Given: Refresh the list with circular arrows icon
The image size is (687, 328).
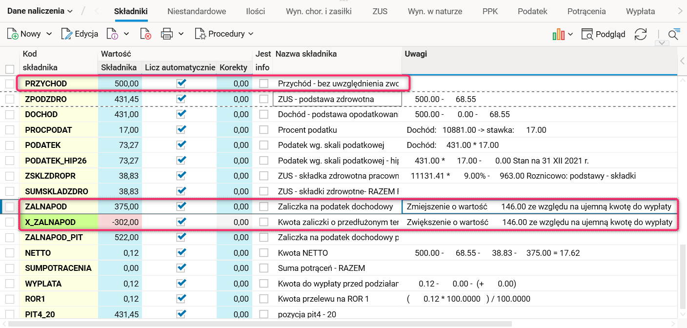Looking at the screenshot, I should click(x=640, y=34).
